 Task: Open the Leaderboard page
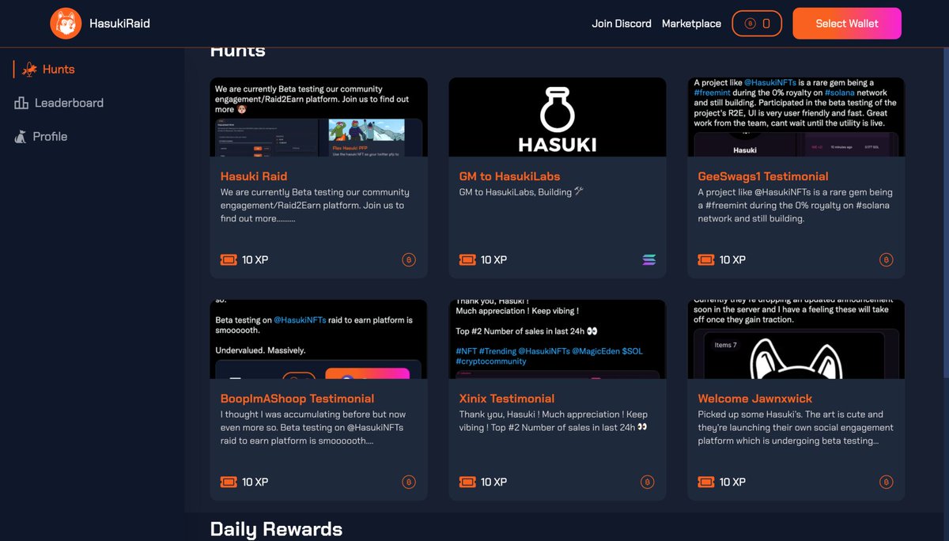tap(69, 103)
